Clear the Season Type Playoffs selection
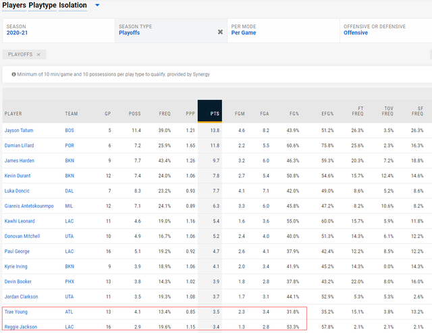 tap(220, 32)
